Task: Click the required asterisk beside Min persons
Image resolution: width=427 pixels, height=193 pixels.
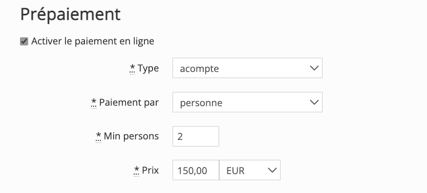Action: click(x=99, y=135)
